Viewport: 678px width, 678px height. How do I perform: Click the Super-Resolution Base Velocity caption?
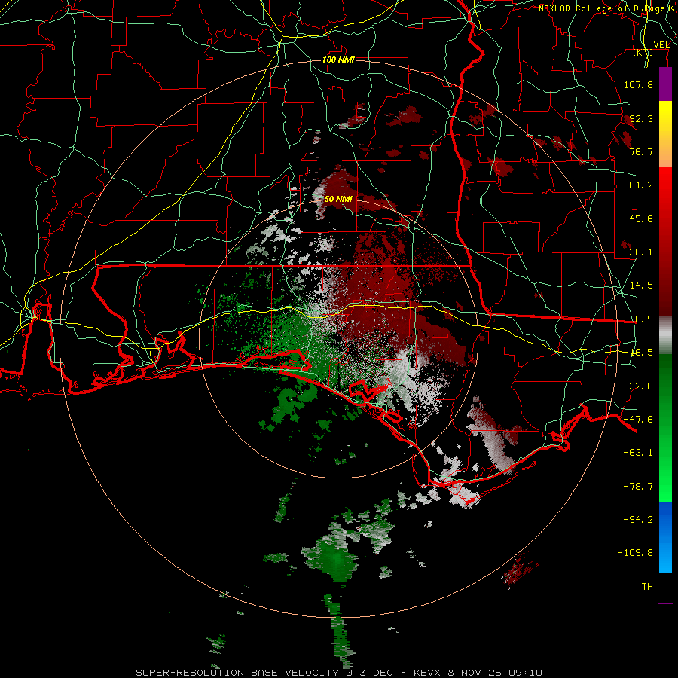click(x=338, y=673)
